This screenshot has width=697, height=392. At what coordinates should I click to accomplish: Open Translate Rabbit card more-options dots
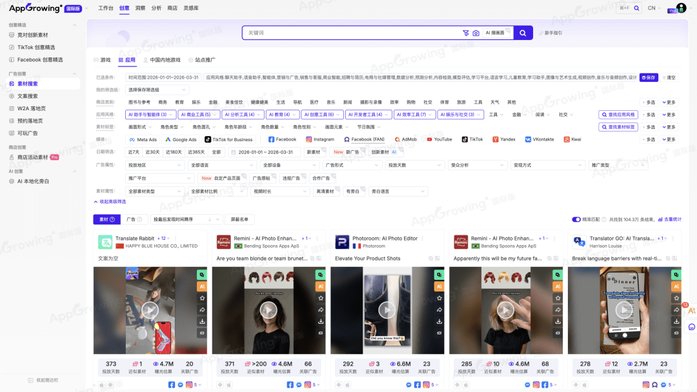[176, 239]
